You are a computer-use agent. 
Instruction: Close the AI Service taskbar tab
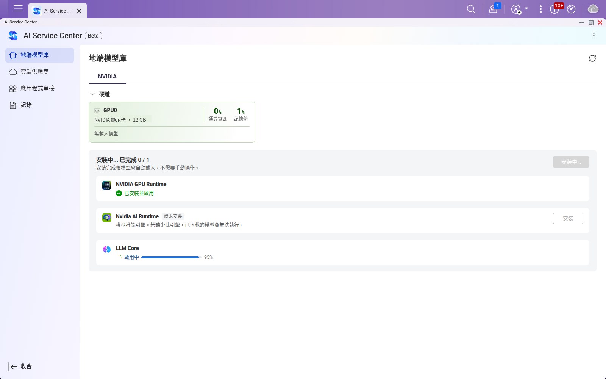point(79,11)
